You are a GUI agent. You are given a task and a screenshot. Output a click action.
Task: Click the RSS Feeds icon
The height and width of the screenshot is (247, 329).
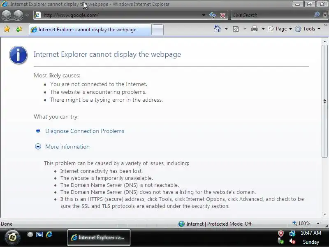[236, 29]
